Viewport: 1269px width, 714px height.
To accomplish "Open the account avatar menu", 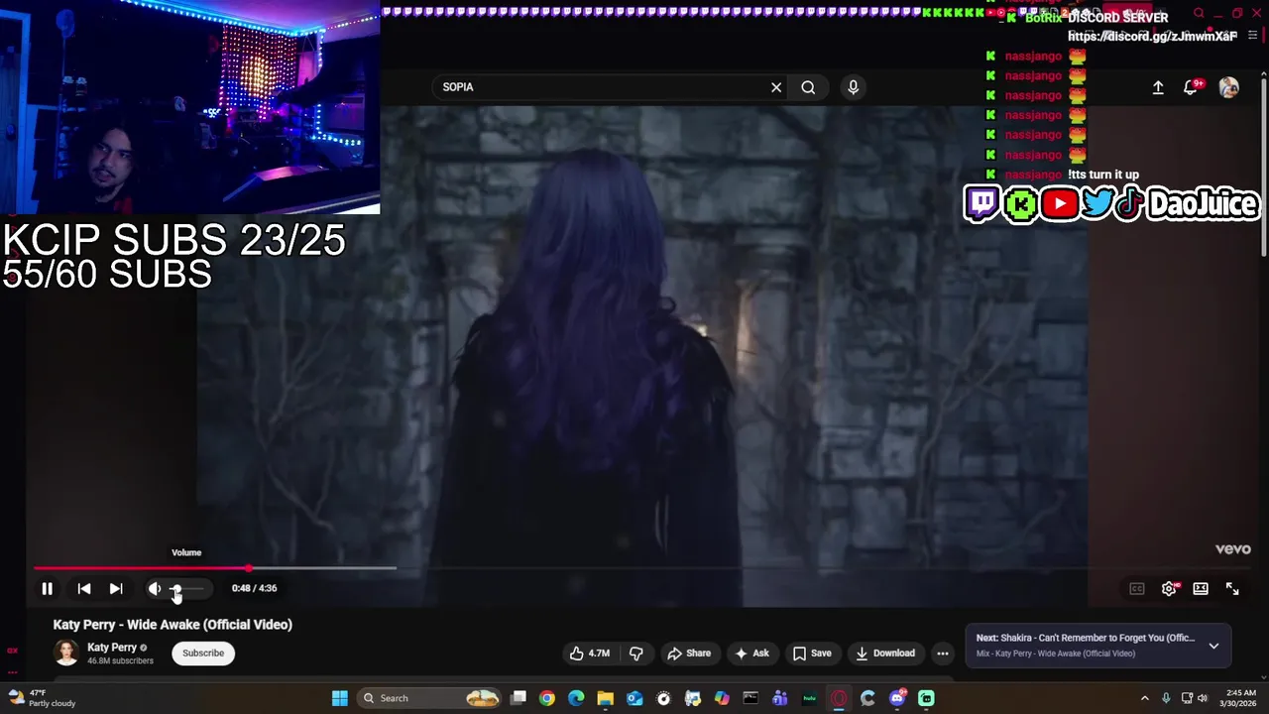I will pyautogui.click(x=1228, y=87).
